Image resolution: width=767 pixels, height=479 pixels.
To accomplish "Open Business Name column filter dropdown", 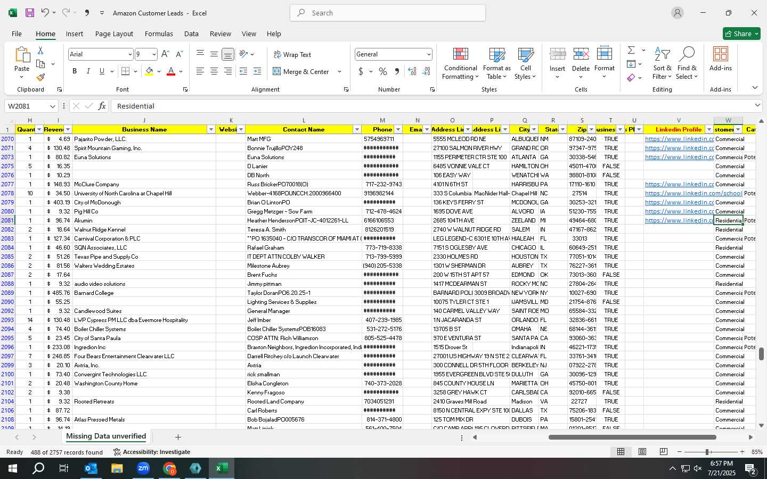I will pos(211,129).
